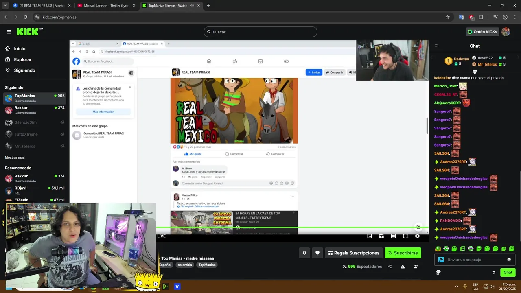Send message with the green Chat button
Image resolution: width=521 pixels, height=293 pixels.
[508, 272]
